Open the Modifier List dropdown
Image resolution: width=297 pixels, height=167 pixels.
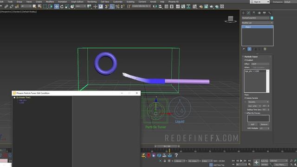point(257,23)
